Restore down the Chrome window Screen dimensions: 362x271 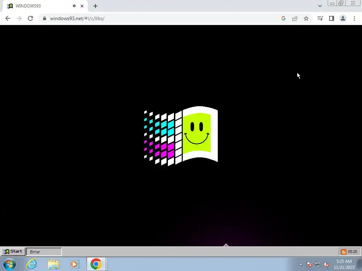tap(341, 3)
